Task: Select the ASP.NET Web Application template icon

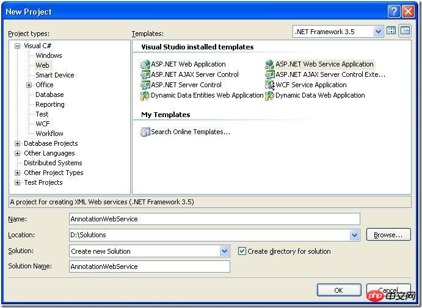Action: pos(145,65)
